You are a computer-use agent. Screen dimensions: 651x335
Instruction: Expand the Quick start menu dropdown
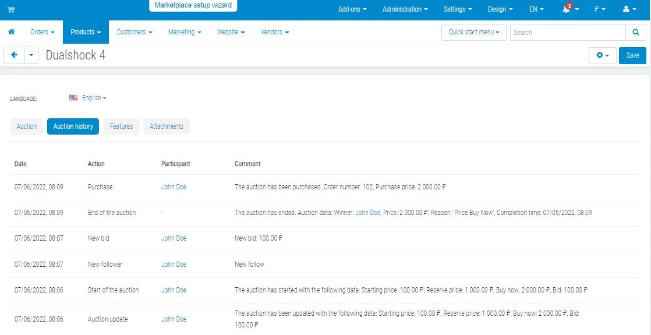pyautogui.click(x=474, y=32)
